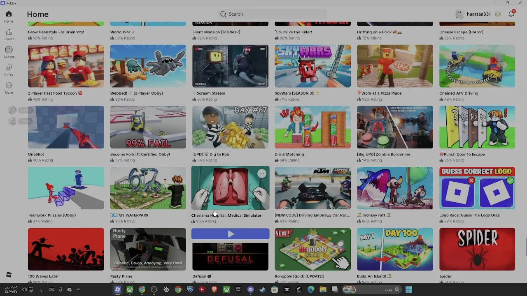This screenshot has width=527, height=296.
Task: Click the Cheese Escape [Horror] title
Action: [461, 32]
